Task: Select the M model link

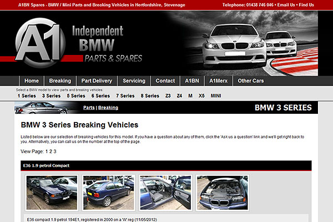Action: tap(190, 96)
